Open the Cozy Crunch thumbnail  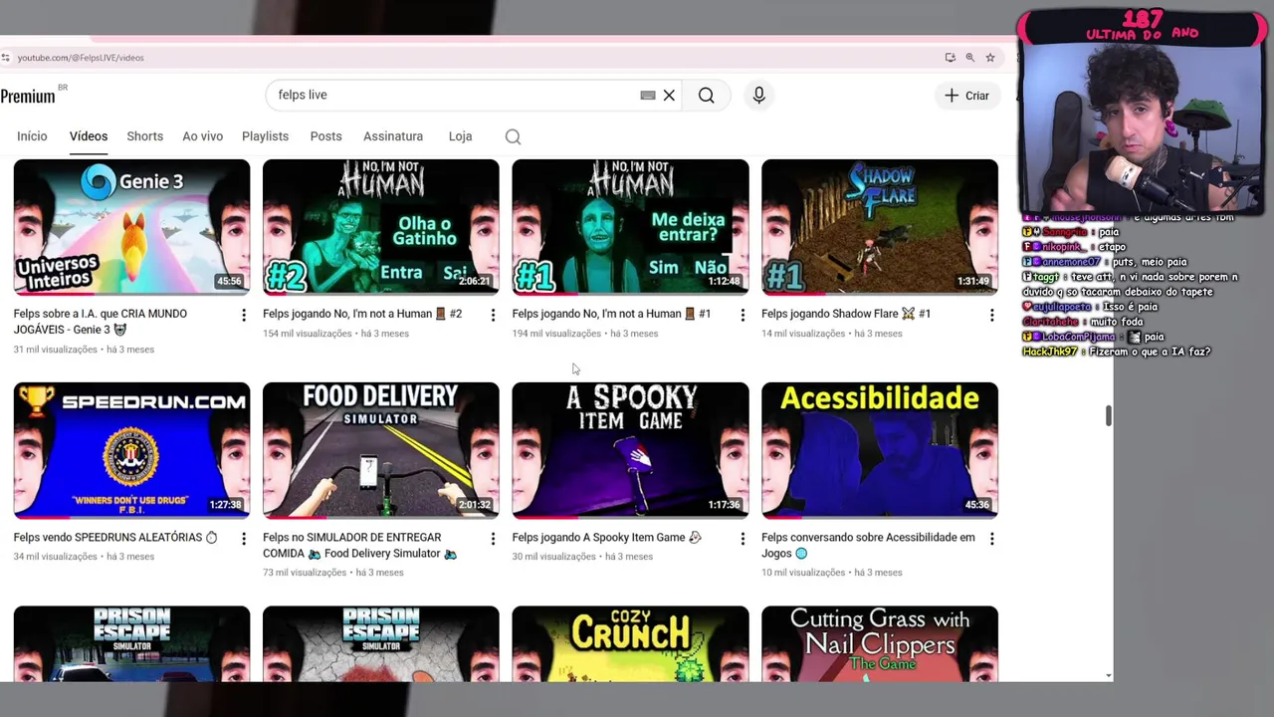630,643
